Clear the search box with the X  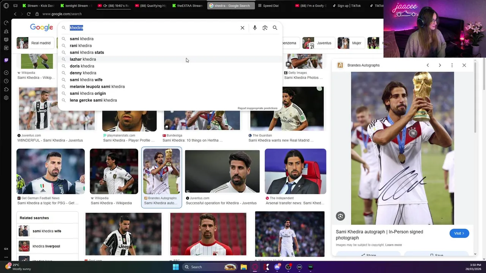point(242,28)
